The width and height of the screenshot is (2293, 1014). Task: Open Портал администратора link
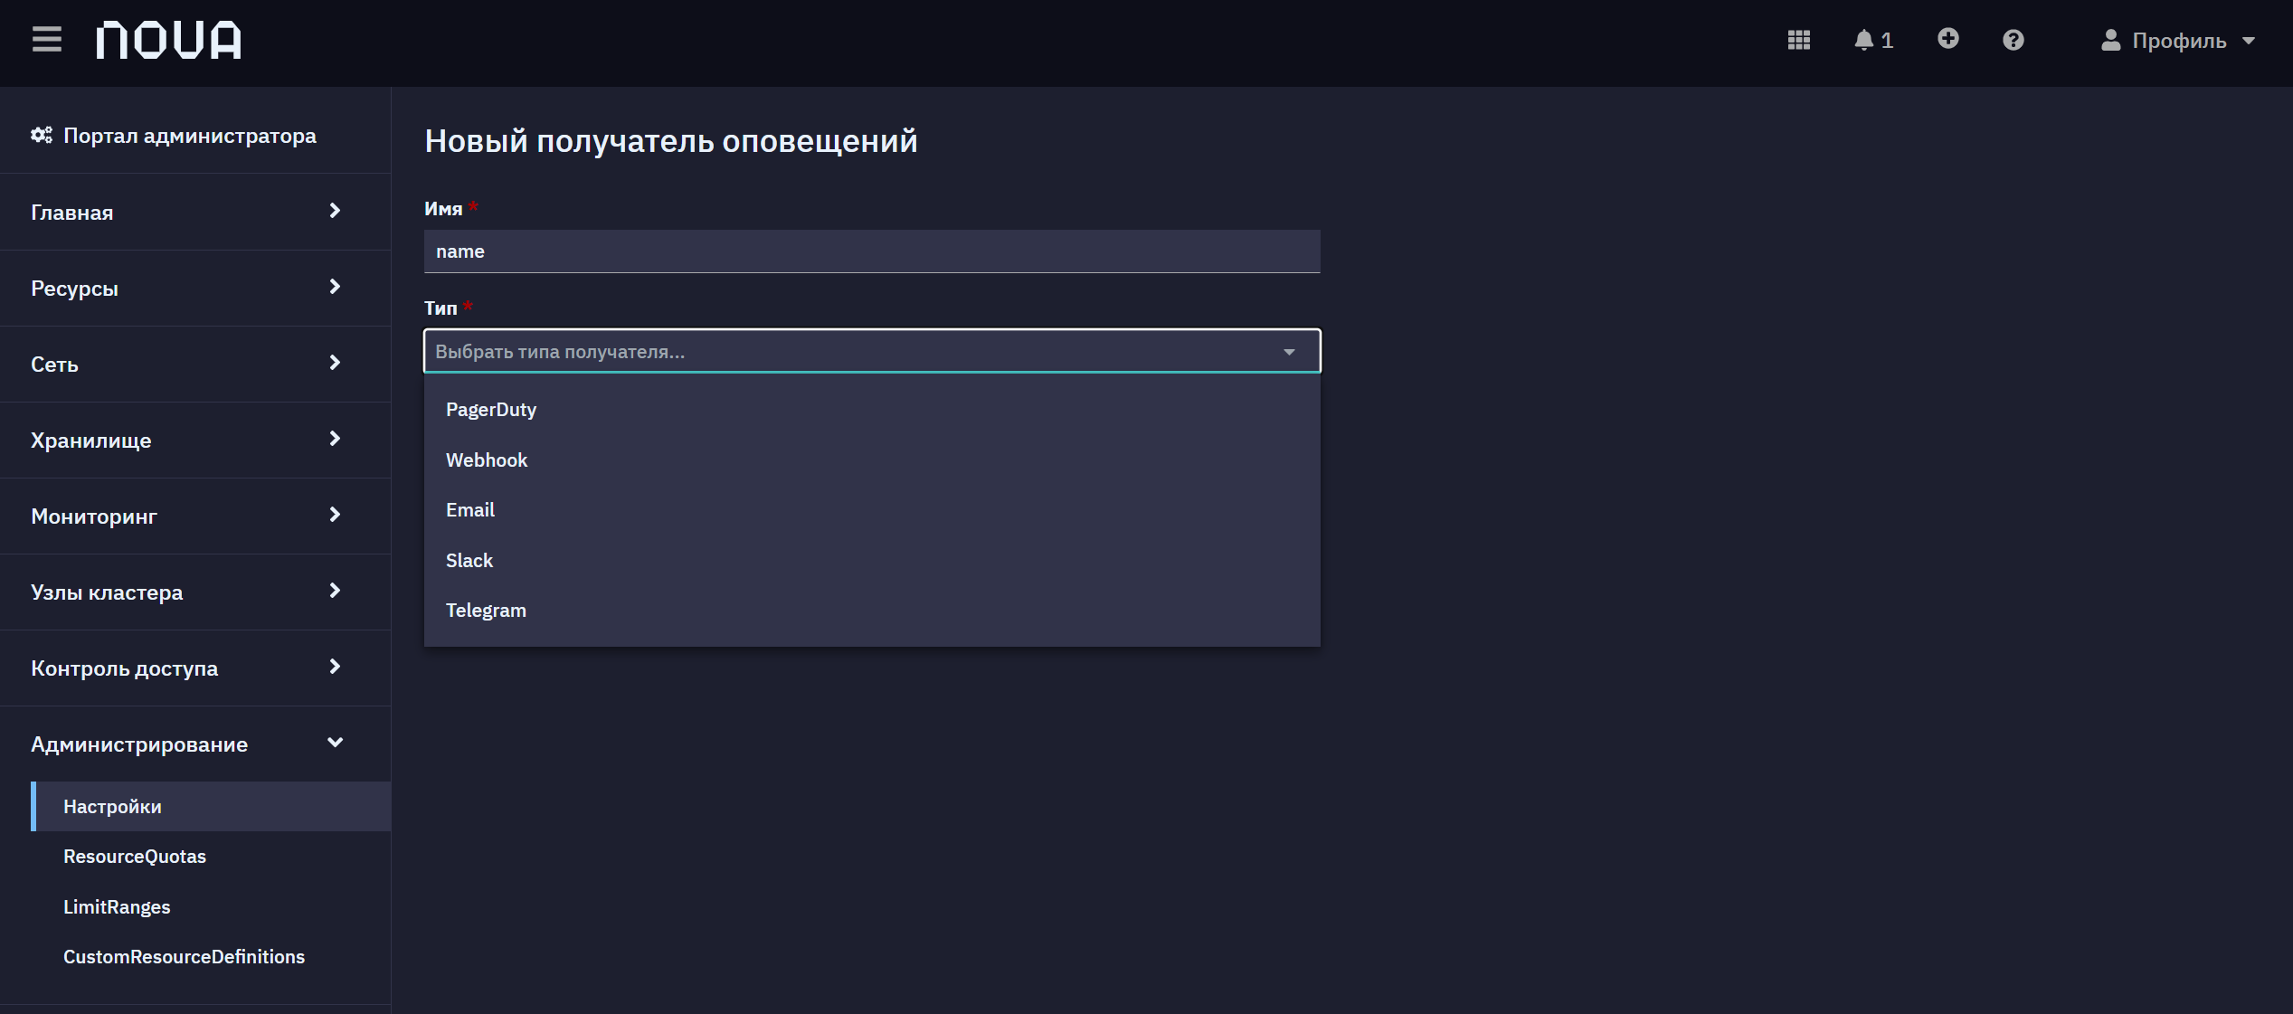tap(189, 136)
